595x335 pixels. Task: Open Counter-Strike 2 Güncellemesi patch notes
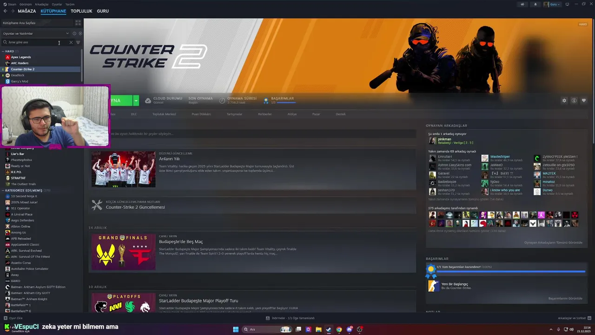tap(135, 207)
